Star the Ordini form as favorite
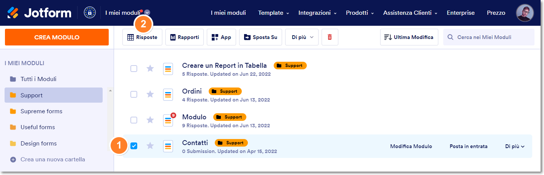 [150, 94]
